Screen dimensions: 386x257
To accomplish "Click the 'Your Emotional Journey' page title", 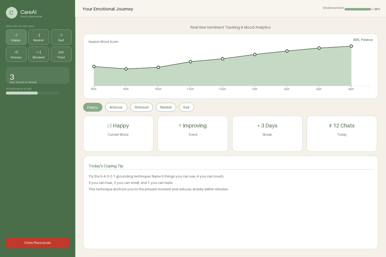I will pos(108,9).
